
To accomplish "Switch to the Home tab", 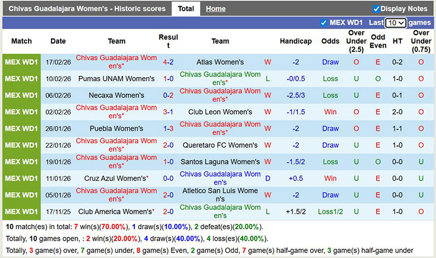I will [215, 9].
